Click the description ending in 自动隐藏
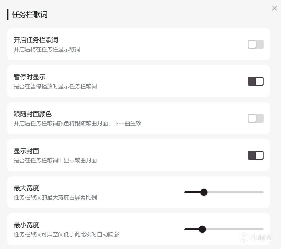 click(66, 234)
